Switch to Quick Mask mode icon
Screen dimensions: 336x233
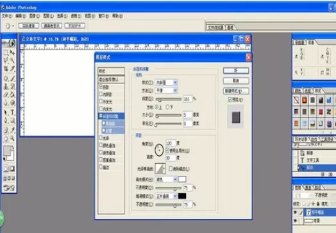click(12, 169)
